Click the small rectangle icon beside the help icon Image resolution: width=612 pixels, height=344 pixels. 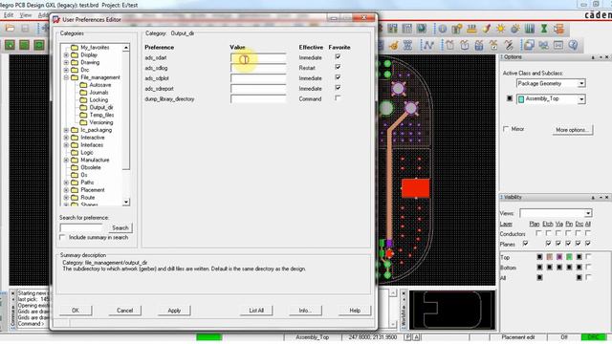[558, 45]
